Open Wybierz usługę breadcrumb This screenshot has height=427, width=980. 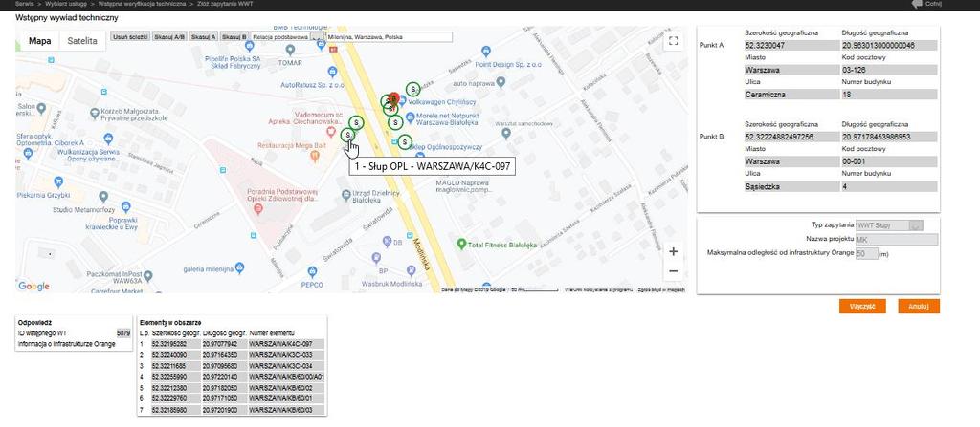tap(67, 4)
